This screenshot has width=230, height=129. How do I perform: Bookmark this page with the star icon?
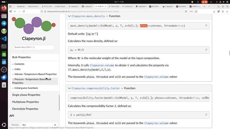coord(196,11)
